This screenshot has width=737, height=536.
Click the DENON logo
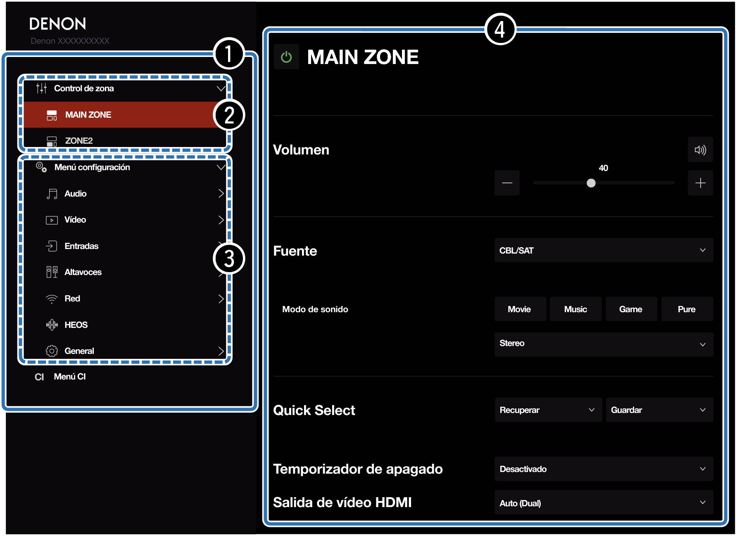tap(57, 24)
